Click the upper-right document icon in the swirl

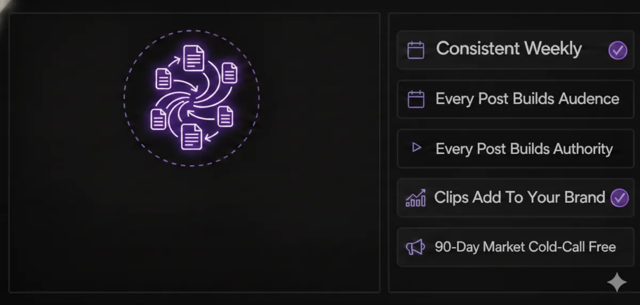coord(229,73)
